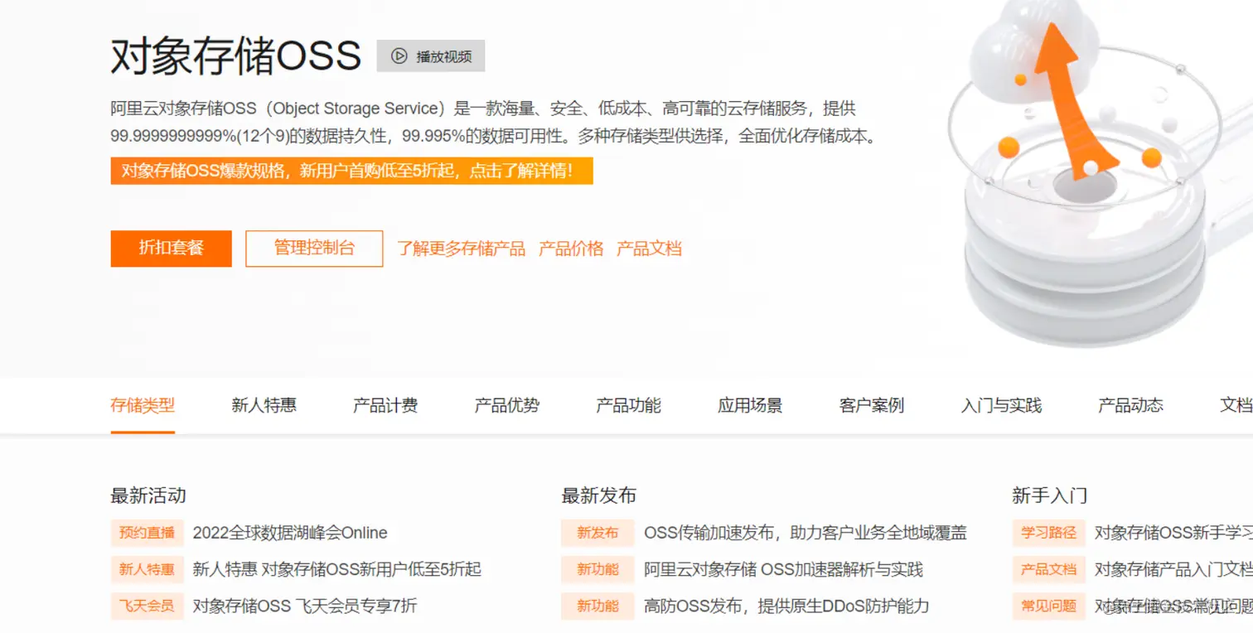Viewport: 1253px width, 633px height.
Task: Click the 对象存储OSS page title
Action: (236, 56)
